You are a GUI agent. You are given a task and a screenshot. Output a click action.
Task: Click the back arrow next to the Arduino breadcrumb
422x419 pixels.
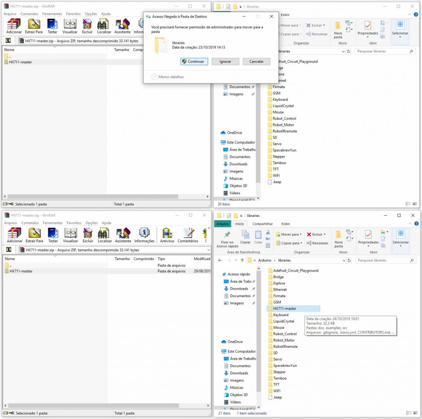[220, 260]
